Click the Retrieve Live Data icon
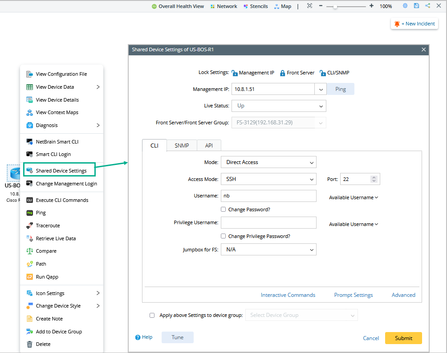 30,238
